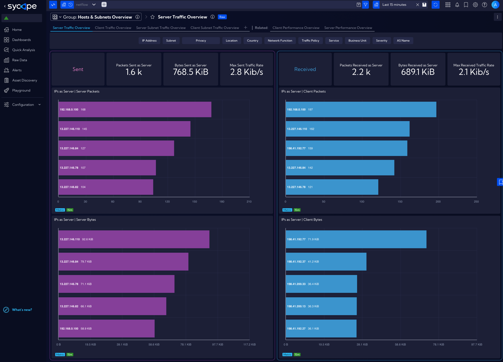Open the notifications bell

pyautogui.click(x=457, y=5)
